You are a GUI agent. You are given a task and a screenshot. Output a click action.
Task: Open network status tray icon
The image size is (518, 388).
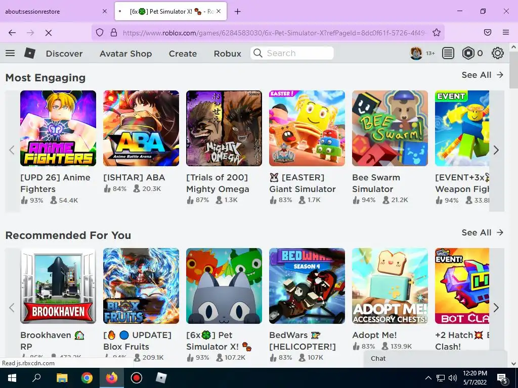point(441,378)
